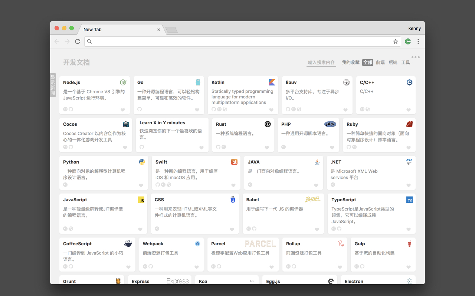Favorite the Node.js card with heart

[x=123, y=110]
